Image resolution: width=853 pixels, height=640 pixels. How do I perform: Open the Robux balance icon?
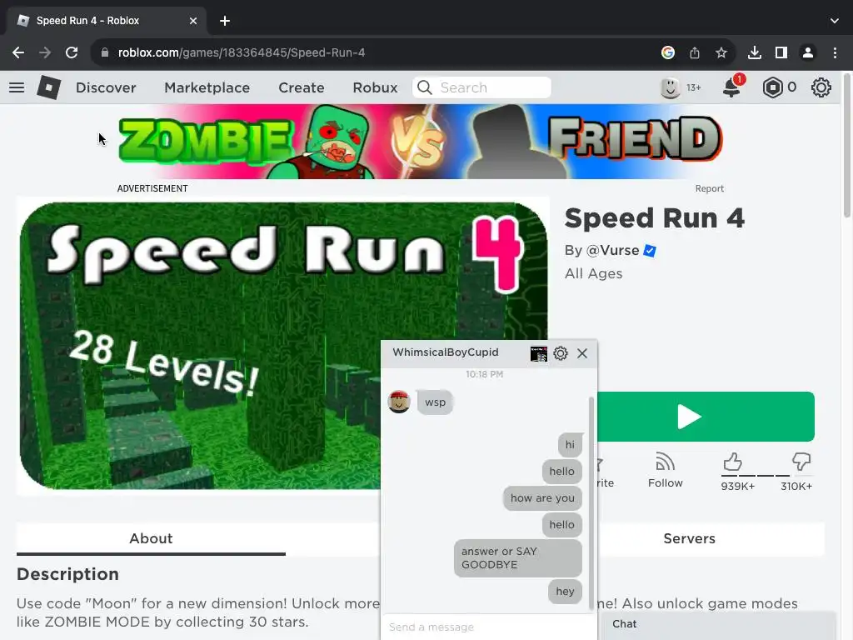(772, 87)
